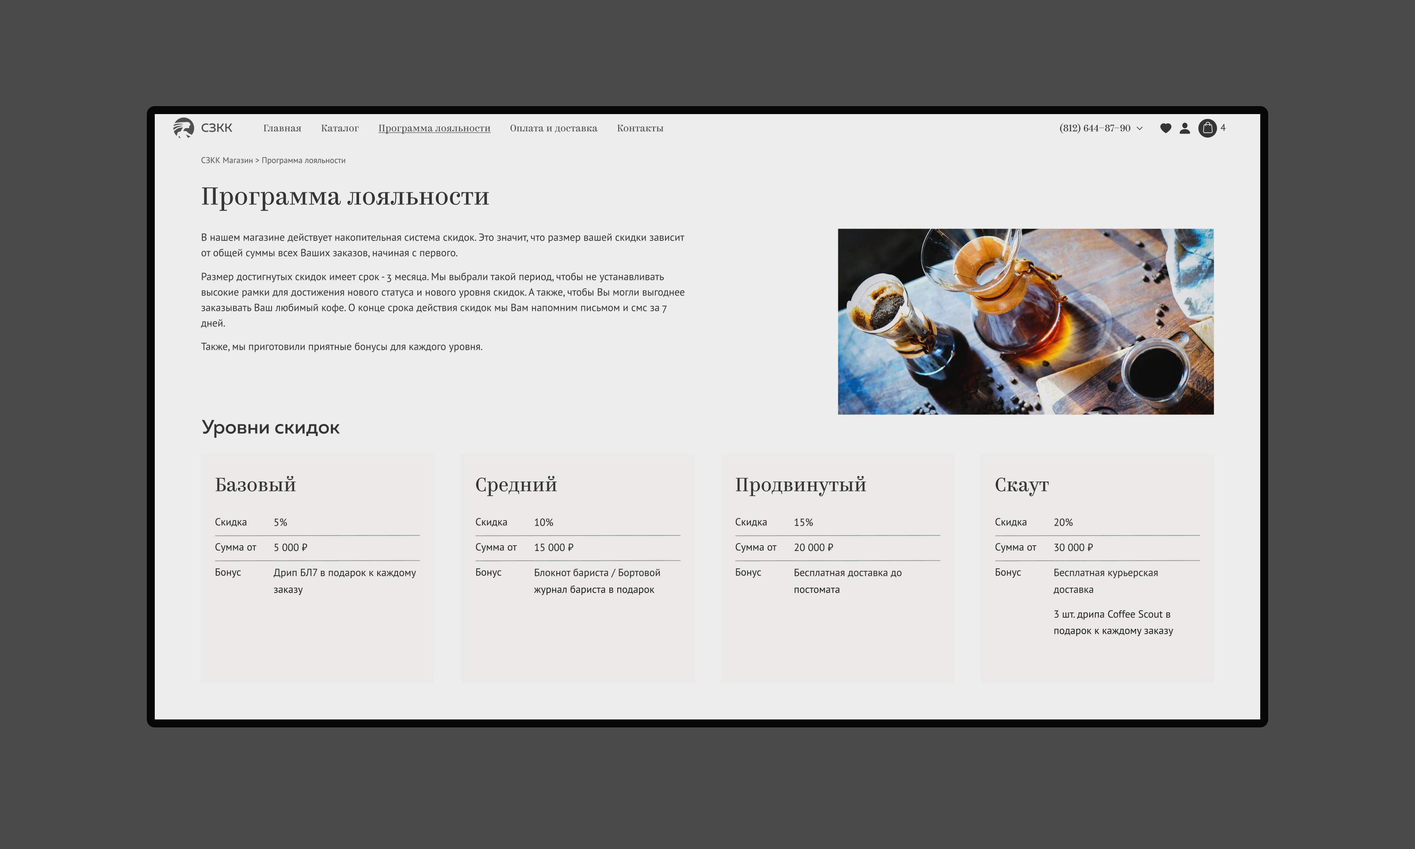This screenshot has height=849, width=1415.
Task: Select Программа лояльности nav link
Action: click(434, 128)
